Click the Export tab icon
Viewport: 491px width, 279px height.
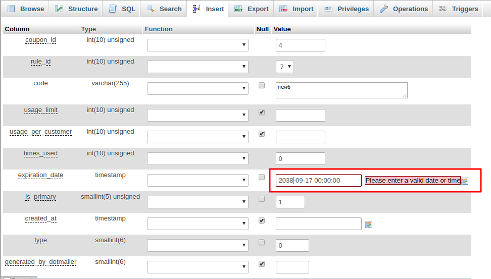pyautogui.click(x=238, y=9)
